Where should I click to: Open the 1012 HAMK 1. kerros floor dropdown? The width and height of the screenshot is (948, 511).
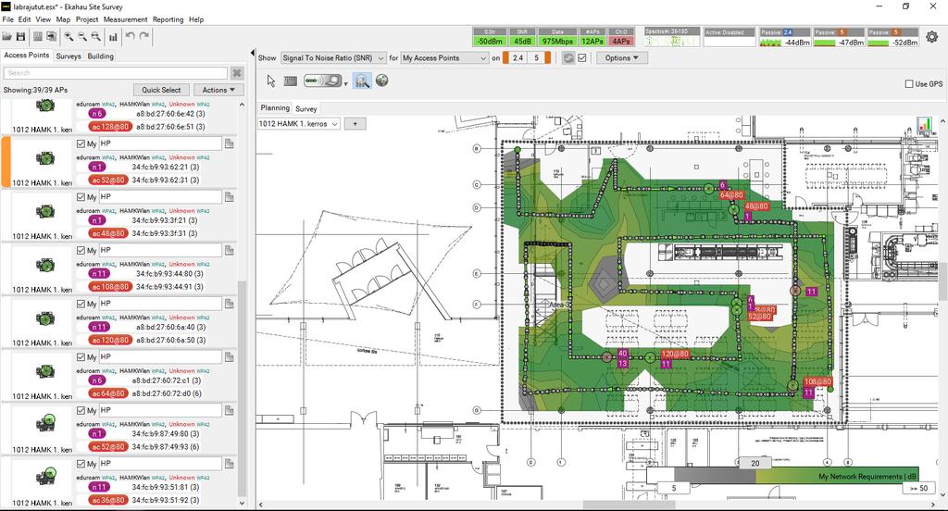[299, 124]
